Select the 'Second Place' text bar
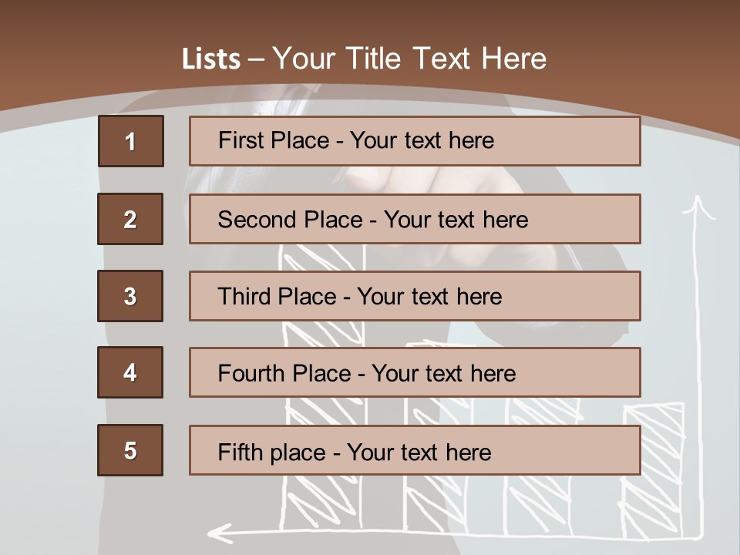The height and width of the screenshot is (555, 740). pyautogui.click(x=415, y=219)
